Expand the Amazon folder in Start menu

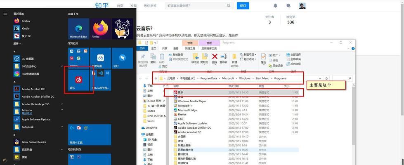coord(62,110)
